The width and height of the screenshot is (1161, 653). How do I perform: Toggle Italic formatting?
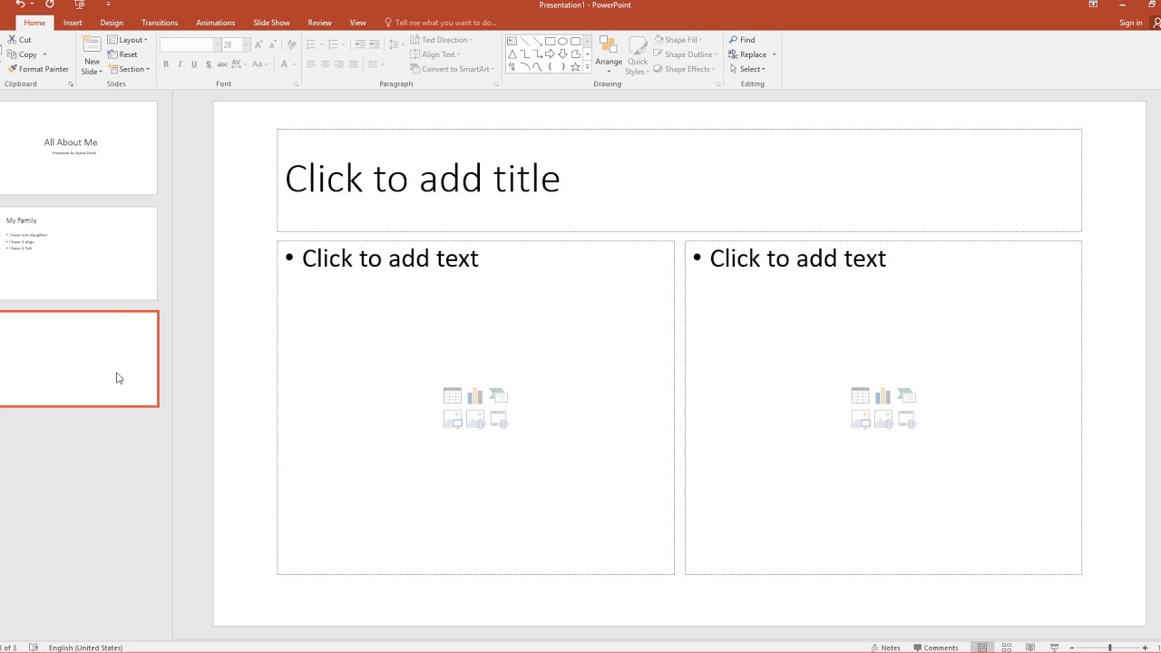click(x=180, y=64)
